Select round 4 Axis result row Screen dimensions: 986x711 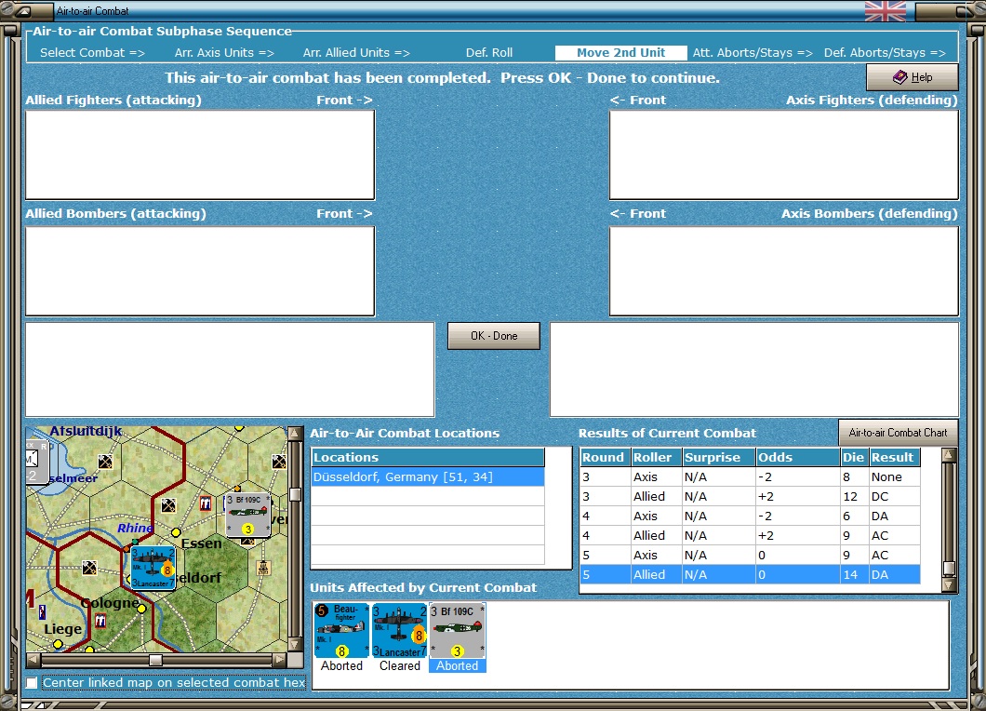tap(750, 516)
